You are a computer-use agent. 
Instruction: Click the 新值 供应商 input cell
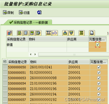tap(78, 44)
